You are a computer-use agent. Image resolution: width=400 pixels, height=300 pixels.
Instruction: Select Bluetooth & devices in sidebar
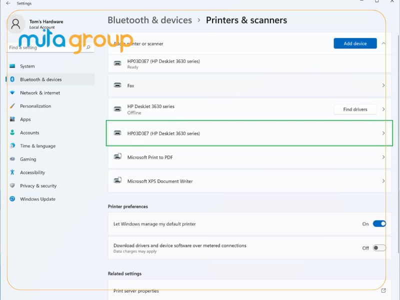50,79
